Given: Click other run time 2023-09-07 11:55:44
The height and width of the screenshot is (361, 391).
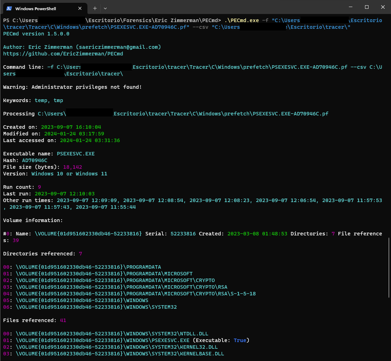Looking at the screenshot, I should [x=106, y=207].
